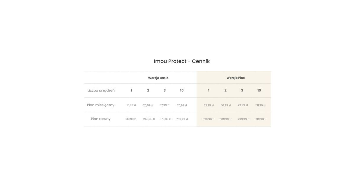
Task: Select the "Wersja Basic" column header
Action: (158, 78)
